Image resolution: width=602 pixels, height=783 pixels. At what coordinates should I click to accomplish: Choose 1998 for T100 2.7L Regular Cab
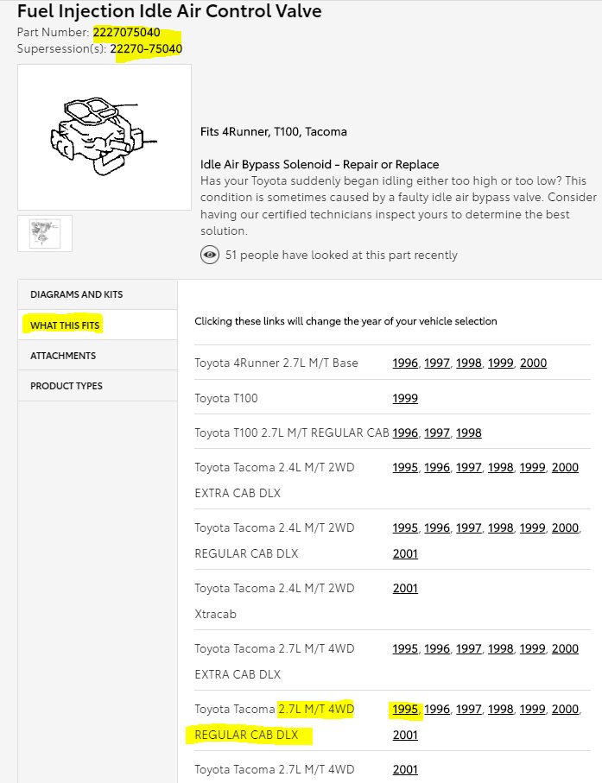[469, 433]
